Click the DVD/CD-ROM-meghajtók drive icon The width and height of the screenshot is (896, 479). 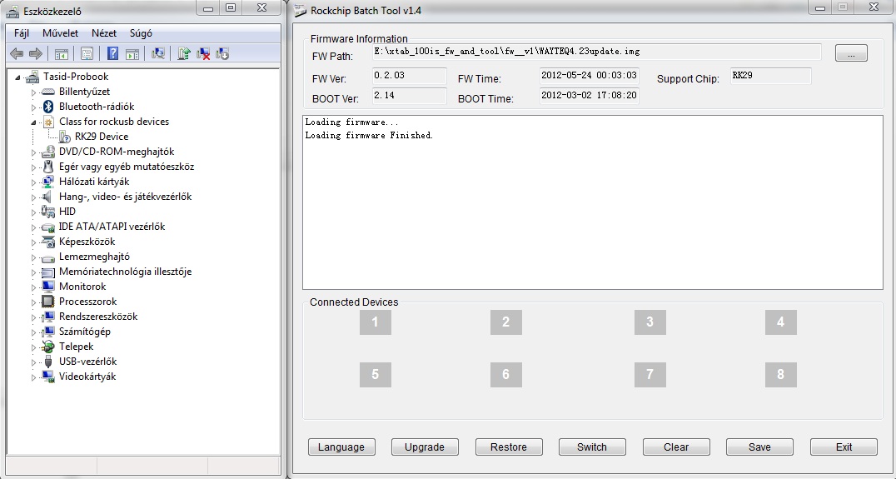(x=48, y=152)
